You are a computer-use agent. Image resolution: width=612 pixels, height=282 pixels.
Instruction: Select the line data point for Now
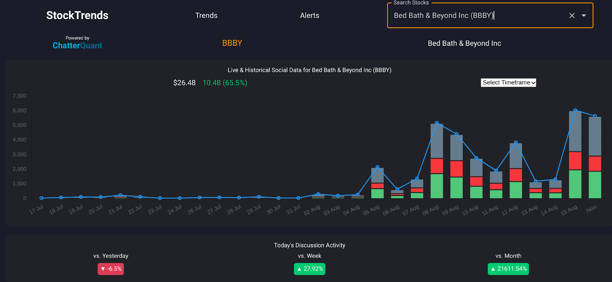point(595,116)
